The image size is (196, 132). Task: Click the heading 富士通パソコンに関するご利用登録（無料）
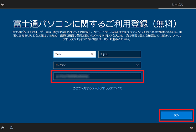click(x=95, y=24)
